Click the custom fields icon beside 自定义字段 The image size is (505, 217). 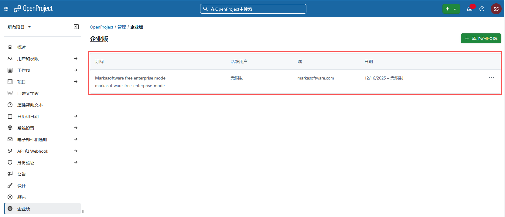[x=10, y=93]
